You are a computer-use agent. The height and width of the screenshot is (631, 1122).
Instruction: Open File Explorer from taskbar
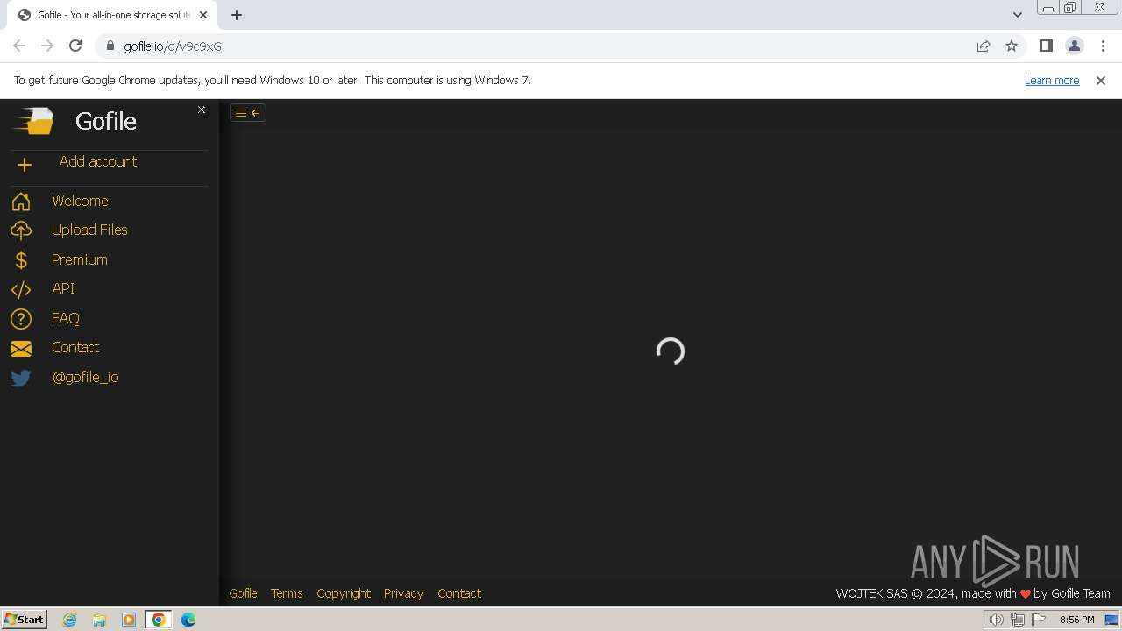99,620
